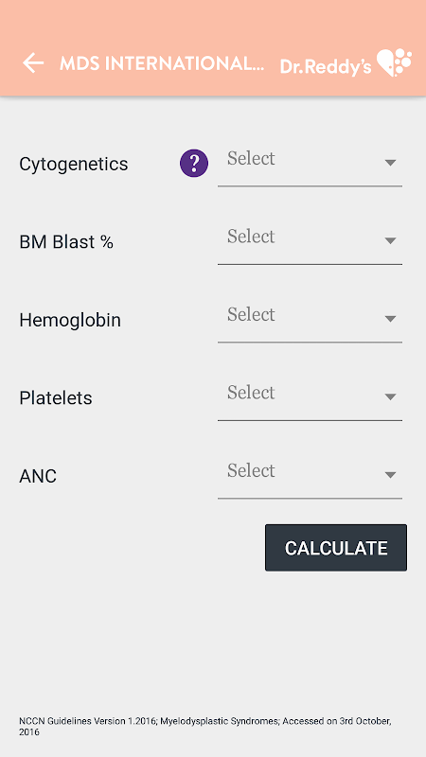Tap the Cytogenetics label
The width and height of the screenshot is (426, 757).
[74, 164]
